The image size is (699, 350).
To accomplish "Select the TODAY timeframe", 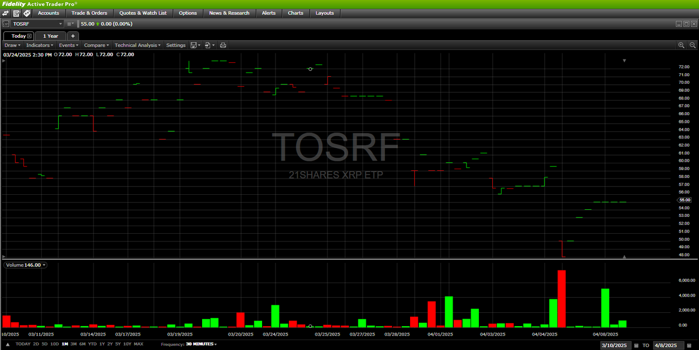I will click(23, 344).
